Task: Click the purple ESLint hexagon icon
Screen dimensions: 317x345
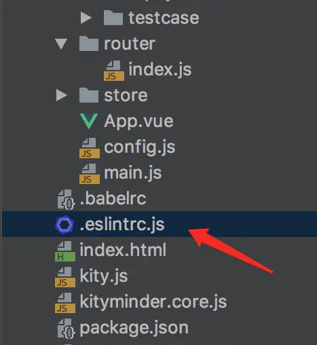Action: (x=64, y=225)
